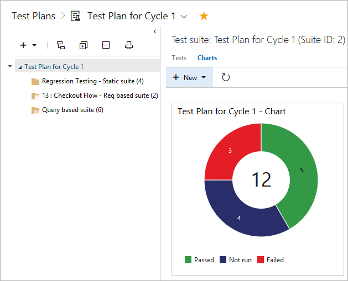Screen dimensions: 348x281
Task: Collapse the Test Plan for Cycle 1 tree node
Action: (20, 67)
